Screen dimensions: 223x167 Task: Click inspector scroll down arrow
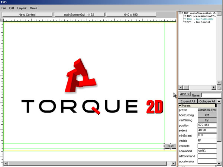click(x=219, y=164)
